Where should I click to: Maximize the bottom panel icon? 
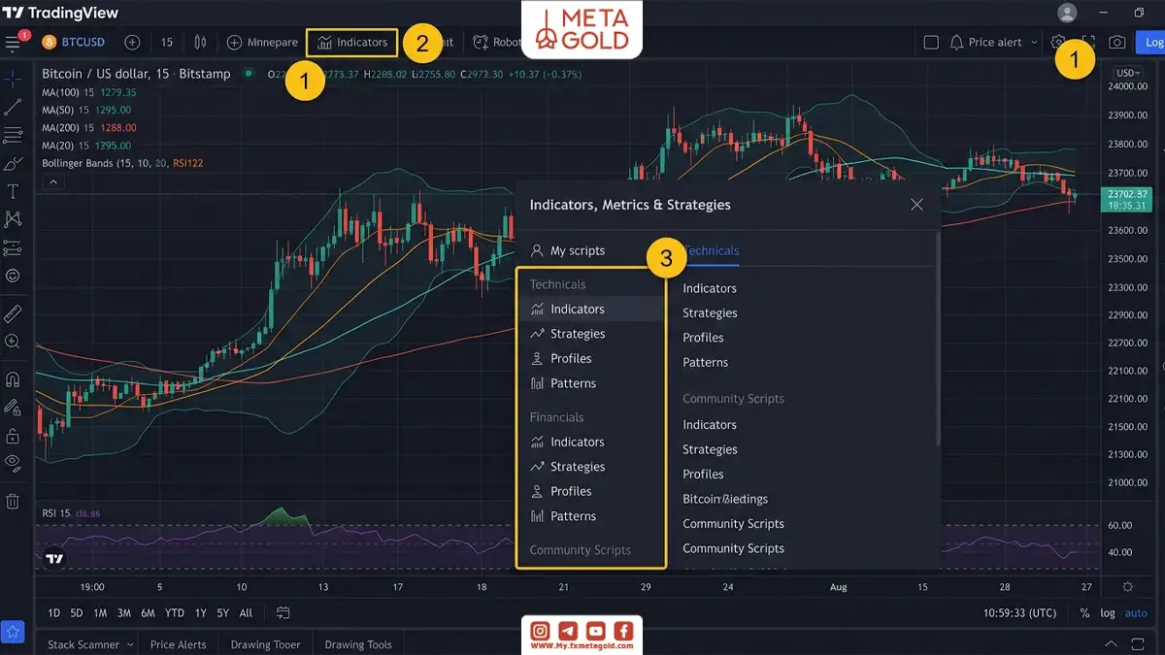(1138, 644)
